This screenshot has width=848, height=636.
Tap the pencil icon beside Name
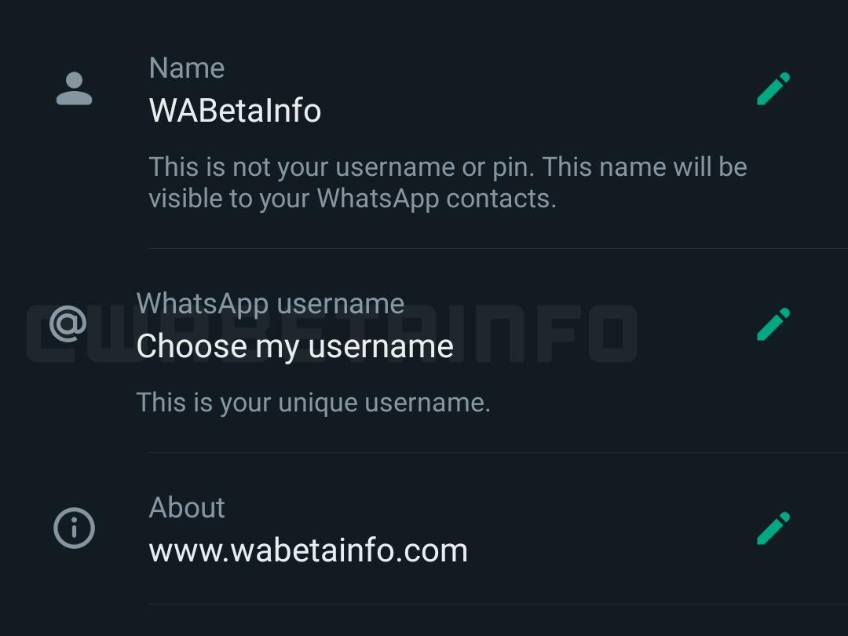[773, 88]
